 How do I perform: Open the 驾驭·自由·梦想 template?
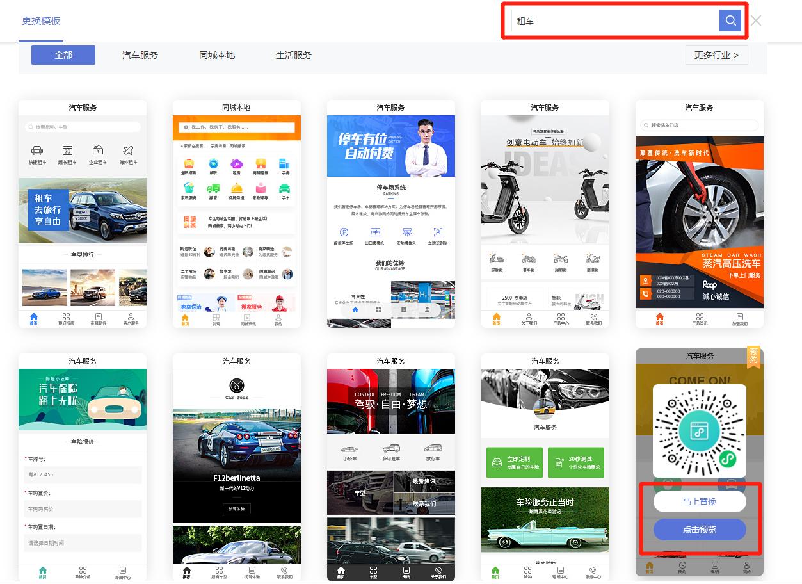click(x=391, y=467)
